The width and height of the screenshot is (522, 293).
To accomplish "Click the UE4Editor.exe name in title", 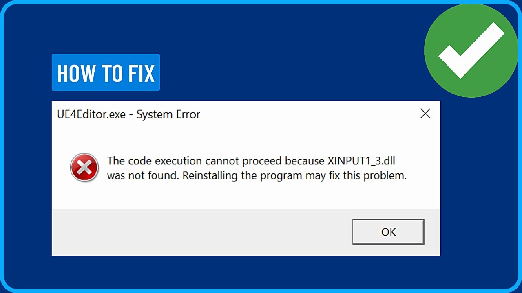I will (91, 115).
